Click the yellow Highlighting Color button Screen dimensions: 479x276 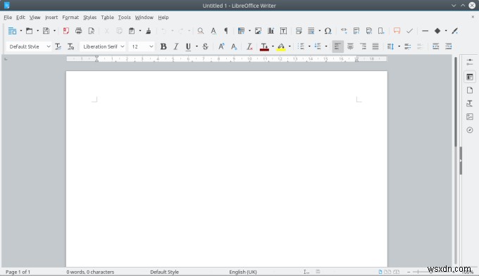pyautogui.click(x=281, y=46)
